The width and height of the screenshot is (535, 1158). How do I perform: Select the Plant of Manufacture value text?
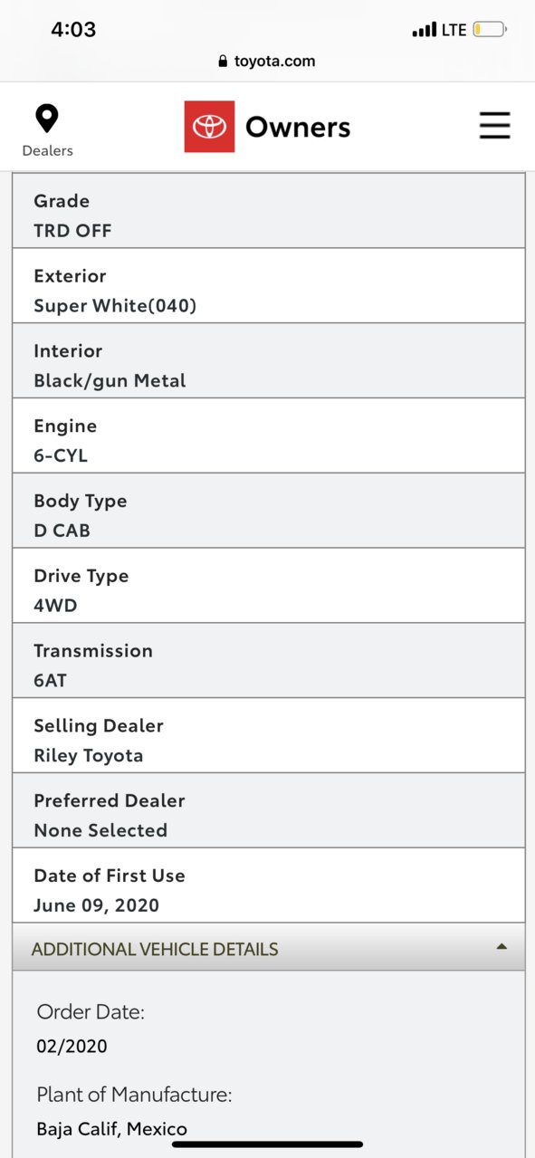[112, 1129]
